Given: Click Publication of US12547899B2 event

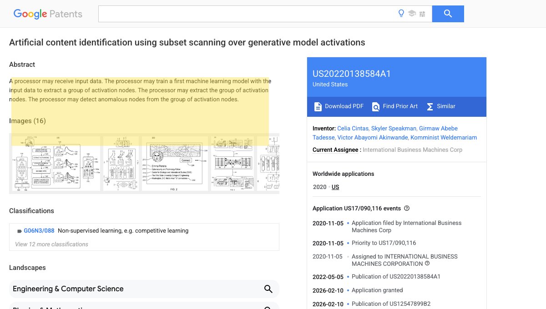Looking at the screenshot, I should click(391, 304).
